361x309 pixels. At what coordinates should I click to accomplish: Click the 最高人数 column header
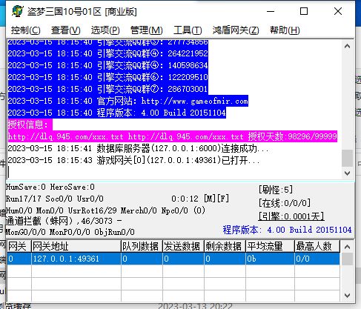pyautogui.click(x=317, y=246)
